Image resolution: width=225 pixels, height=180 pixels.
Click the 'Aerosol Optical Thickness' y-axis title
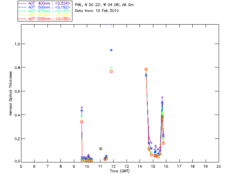click(x=11, y=94)
